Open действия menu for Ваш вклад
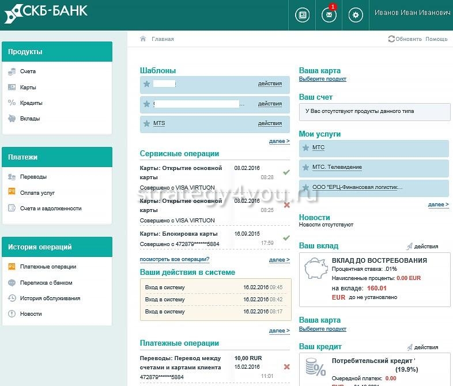The height and width of the screenshot is (386, 453). click(426, 247)
